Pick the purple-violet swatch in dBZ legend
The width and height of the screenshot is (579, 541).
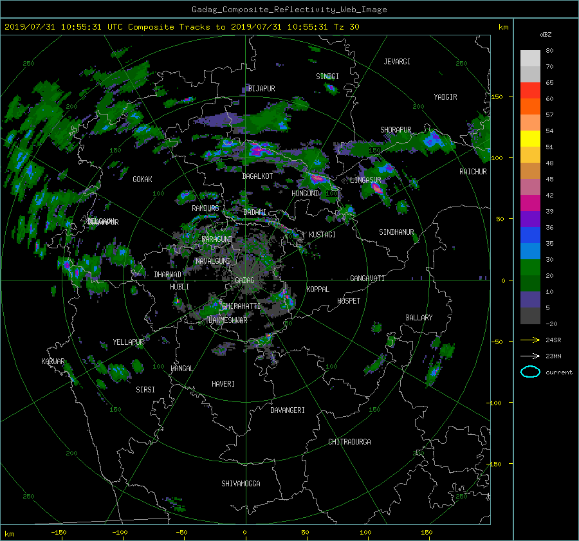tap(530, 219)
